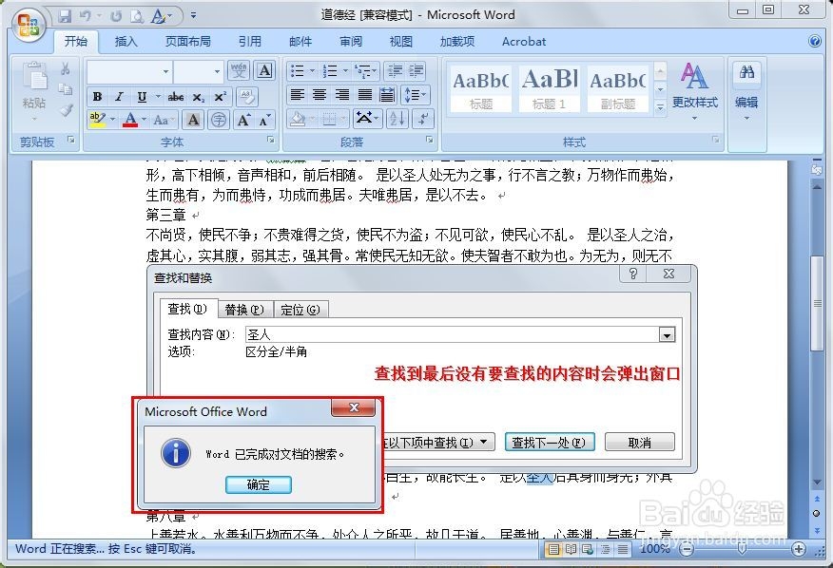Switch to the Acrobat ribbon tab
The height and width of the screenshot is (568, 833).
point(524,42)
